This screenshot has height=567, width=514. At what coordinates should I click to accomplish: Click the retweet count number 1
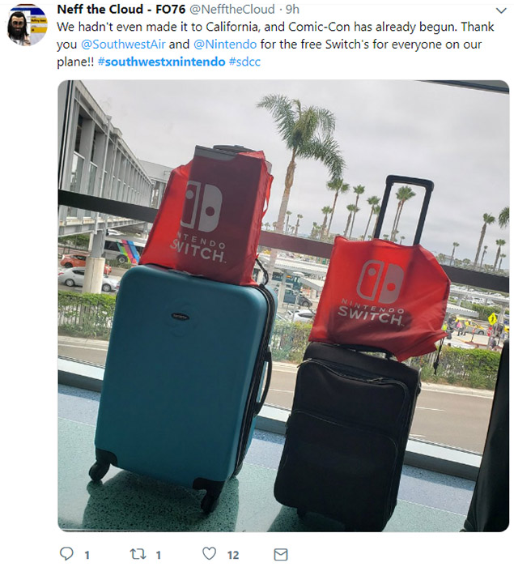click(158, 555)
